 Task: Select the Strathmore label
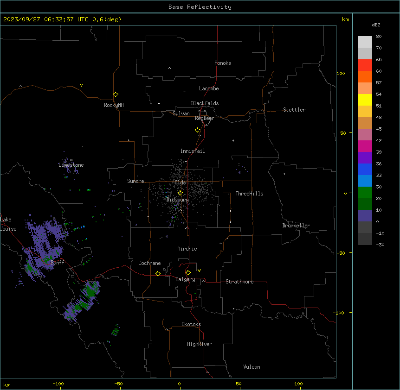click(239, 282)
